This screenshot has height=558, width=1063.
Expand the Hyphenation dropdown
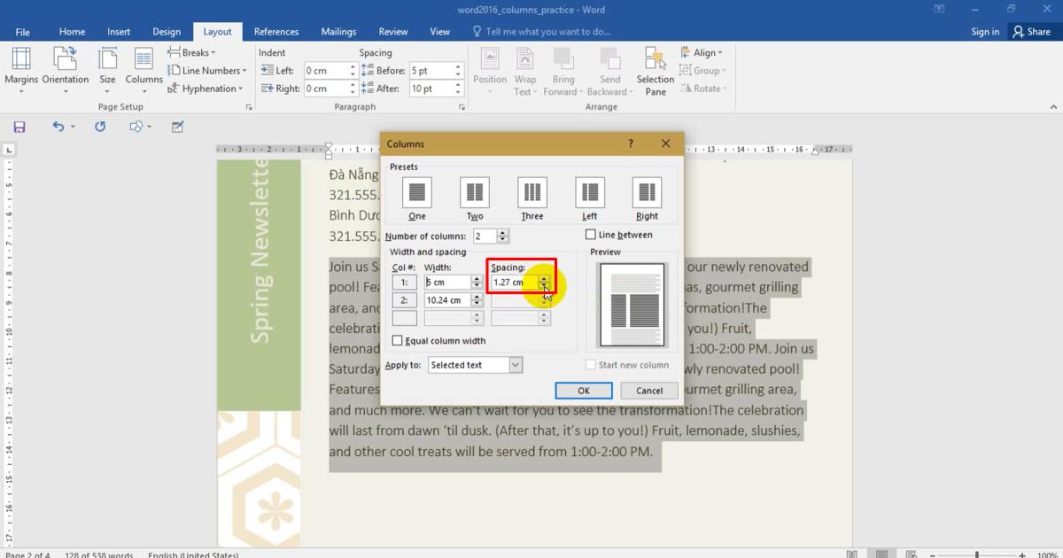[x=205, y=89]
